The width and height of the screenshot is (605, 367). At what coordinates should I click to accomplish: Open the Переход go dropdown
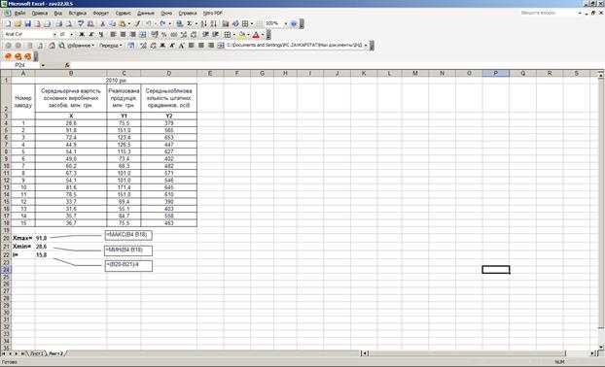click(x=110, y=46)
